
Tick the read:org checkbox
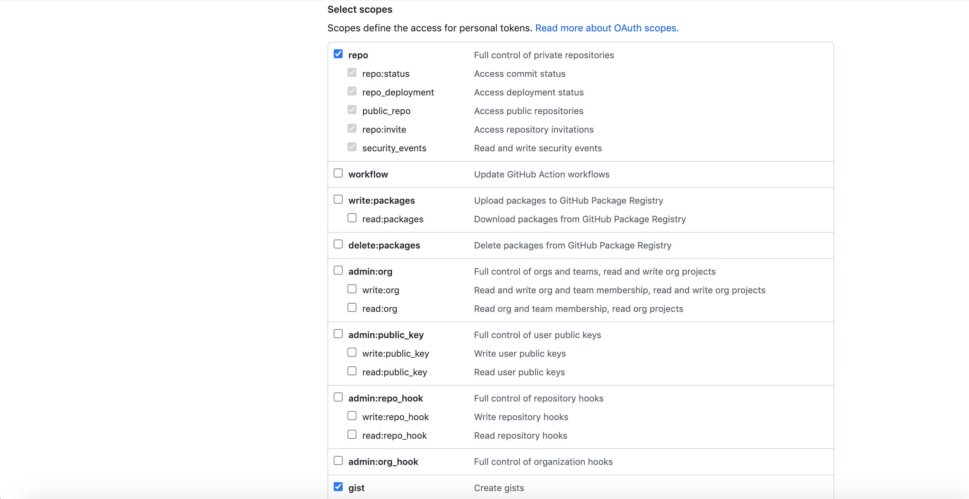(352, 308)
